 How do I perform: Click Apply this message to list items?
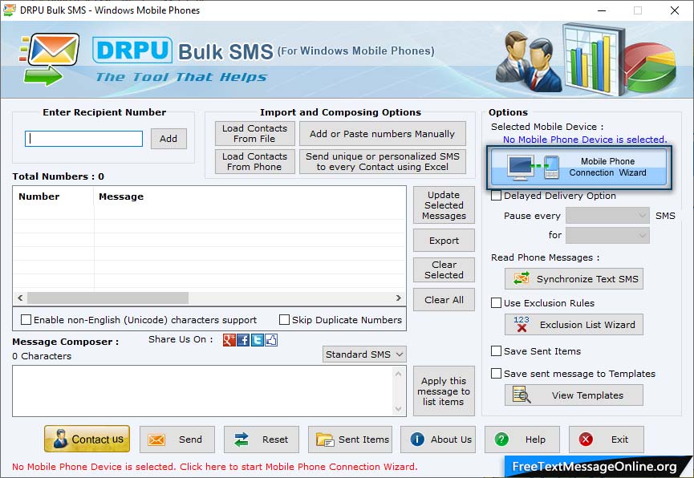(x=444, y=391)
